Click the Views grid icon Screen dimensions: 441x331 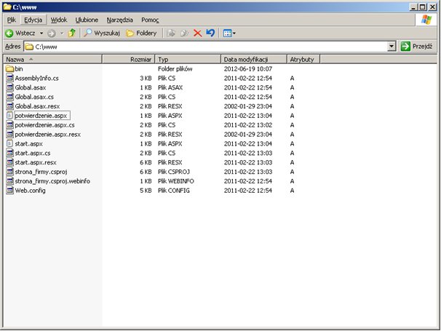point(227,33)
